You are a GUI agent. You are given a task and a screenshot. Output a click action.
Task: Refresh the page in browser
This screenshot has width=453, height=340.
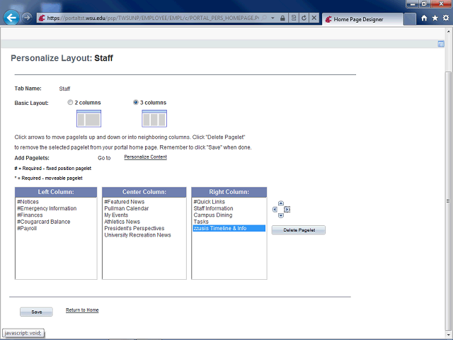(x=304, y=18)
